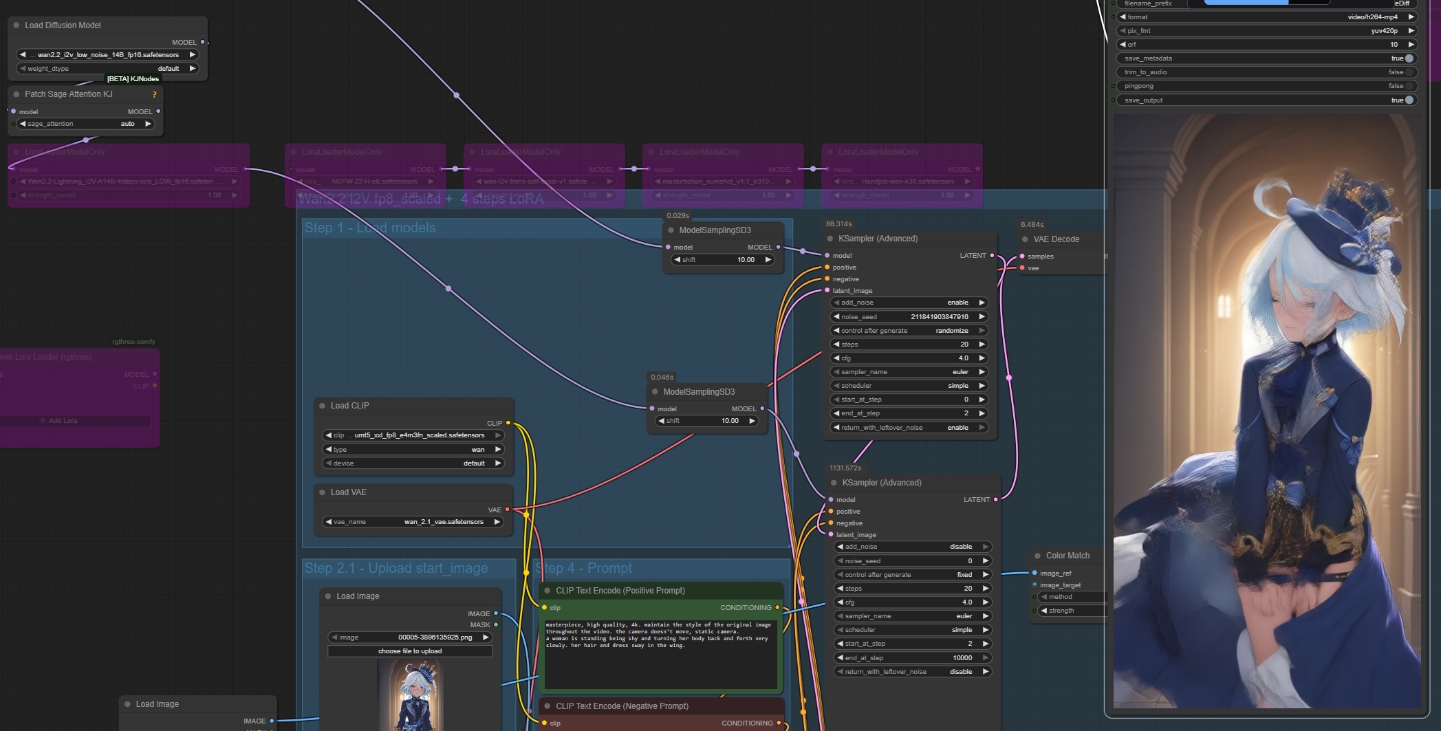Screen dimensions: 1441x731
Task: Open the weight_dtype dropdown set to default
Action: 107,69
